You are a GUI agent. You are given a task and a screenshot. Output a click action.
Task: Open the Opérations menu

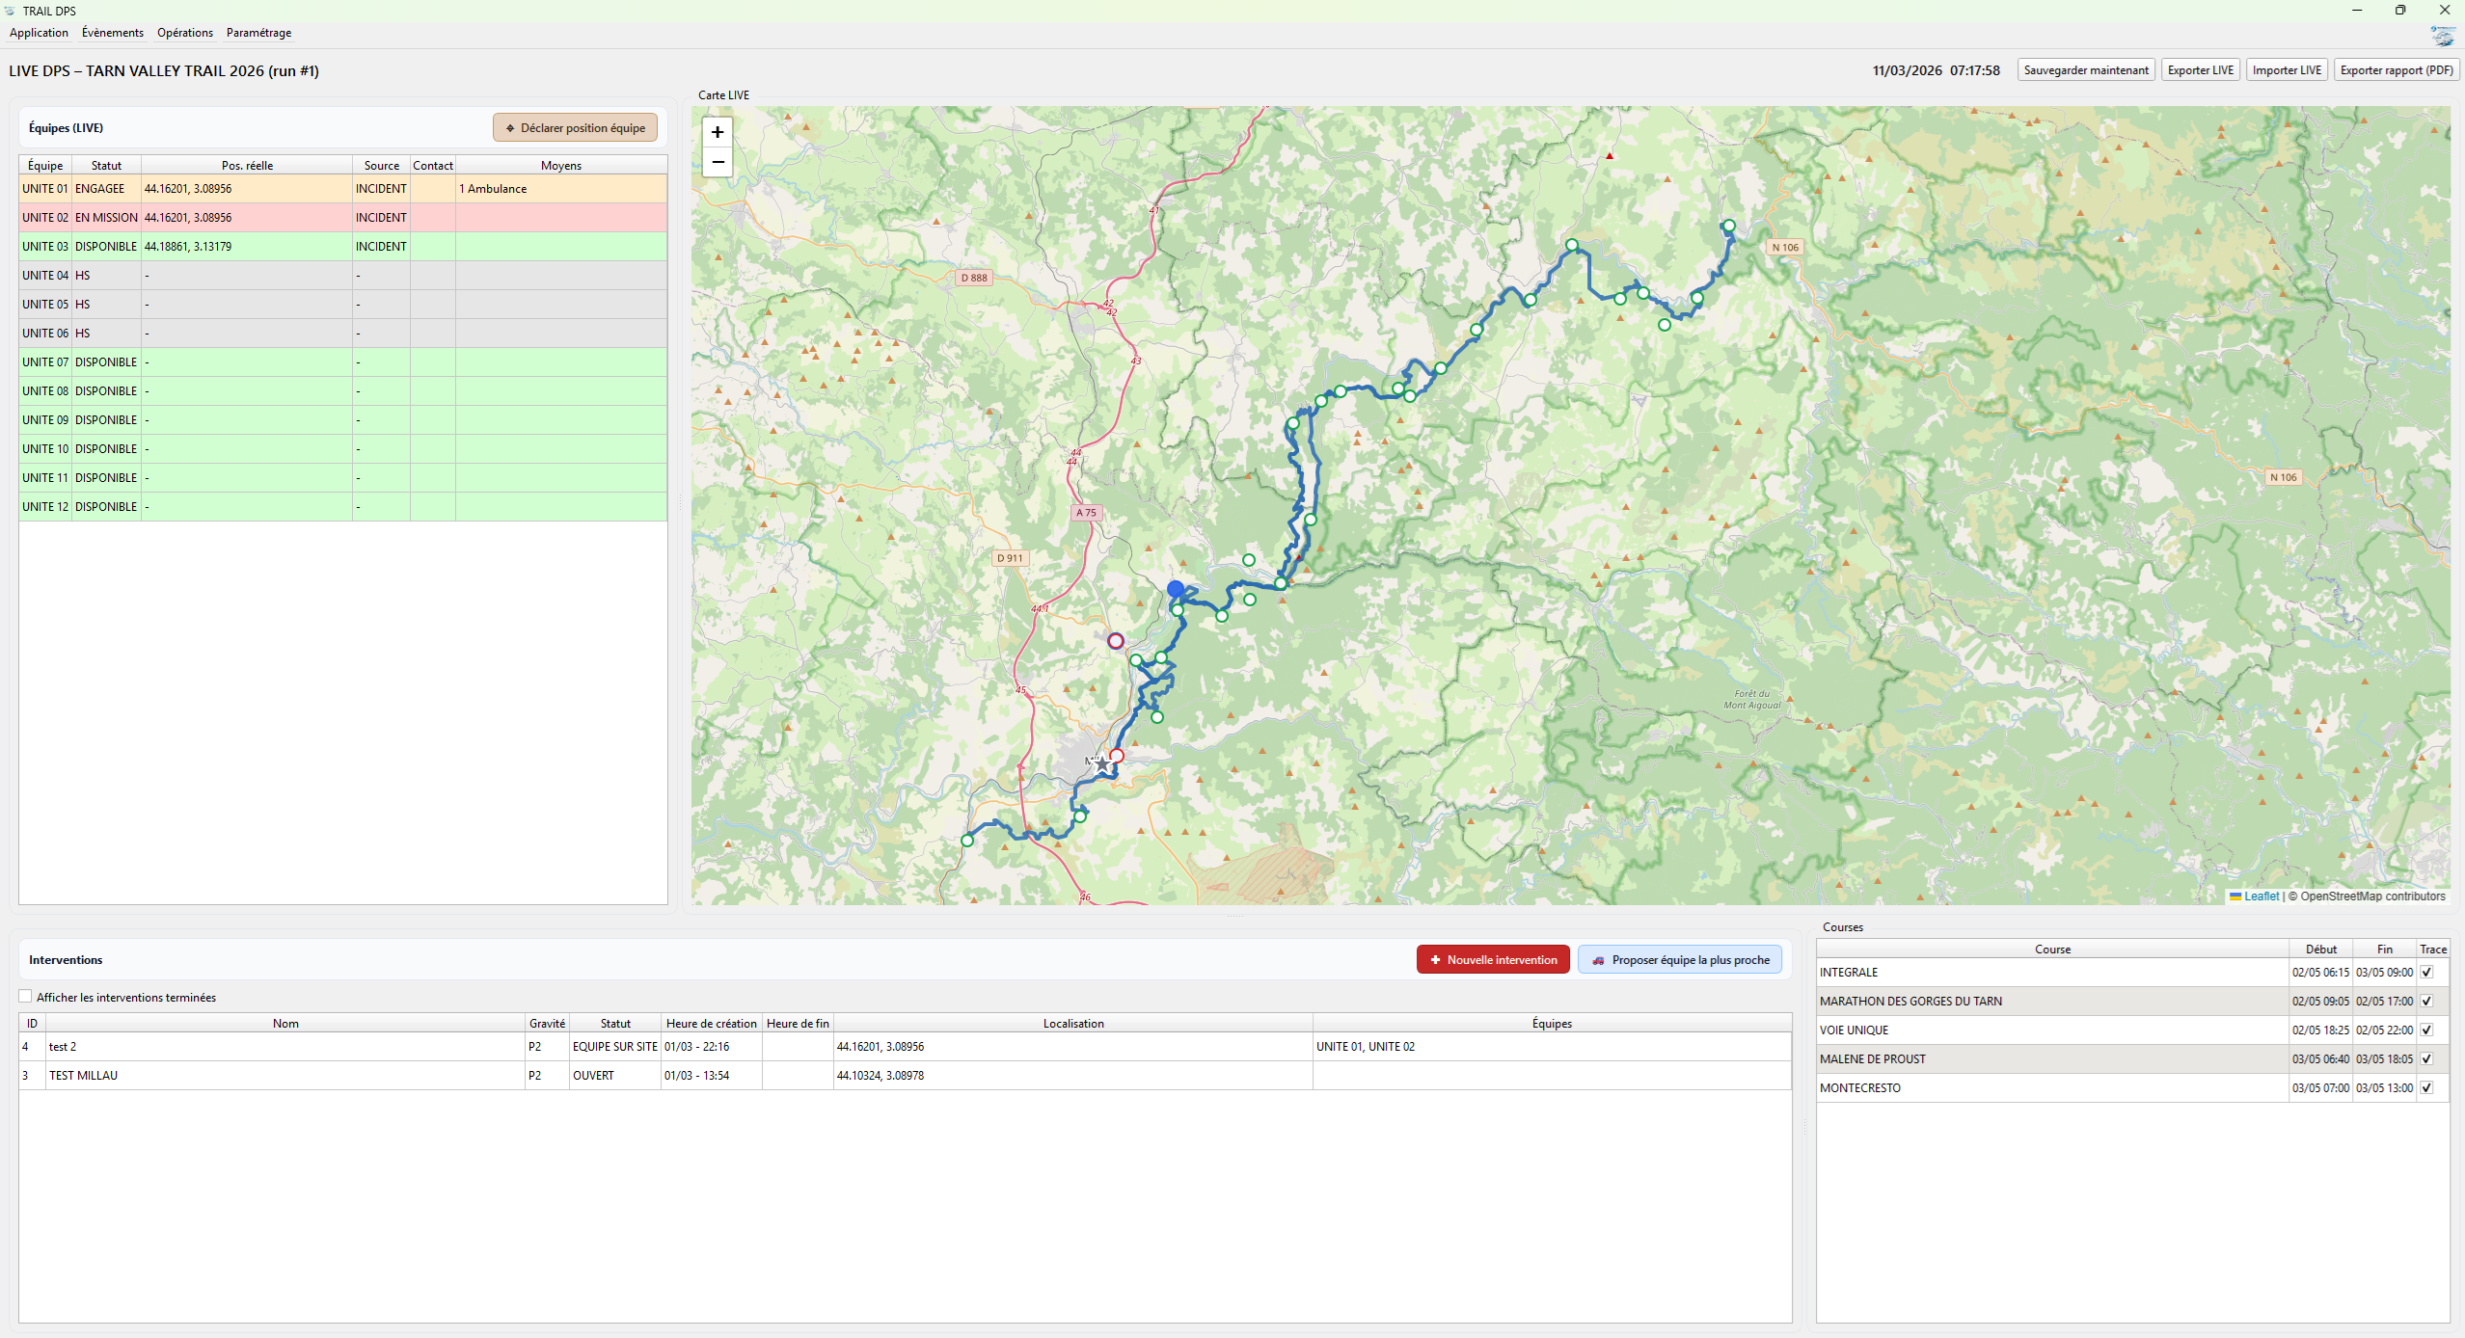click(184, 33)
